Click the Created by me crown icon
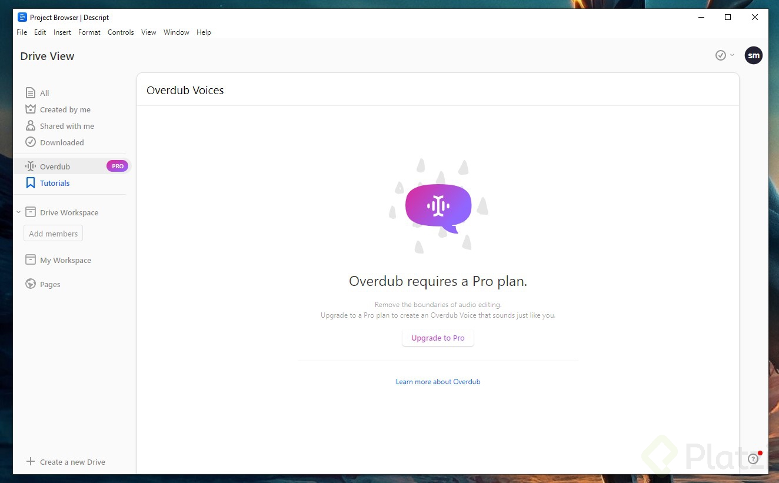Image resolution: width=779 pixels, height=483 pixels. tap(30, 109)
